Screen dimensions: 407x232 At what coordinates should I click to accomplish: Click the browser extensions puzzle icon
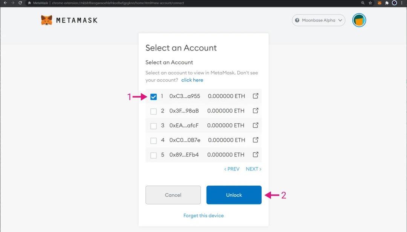(387, 3)
